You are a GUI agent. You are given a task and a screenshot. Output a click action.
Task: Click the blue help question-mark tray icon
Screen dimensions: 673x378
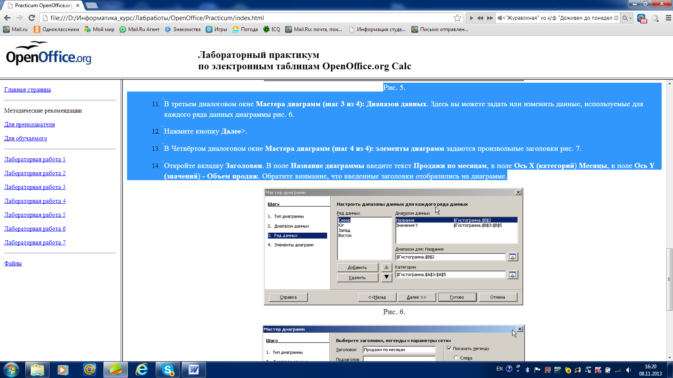[x=509, y=369]
